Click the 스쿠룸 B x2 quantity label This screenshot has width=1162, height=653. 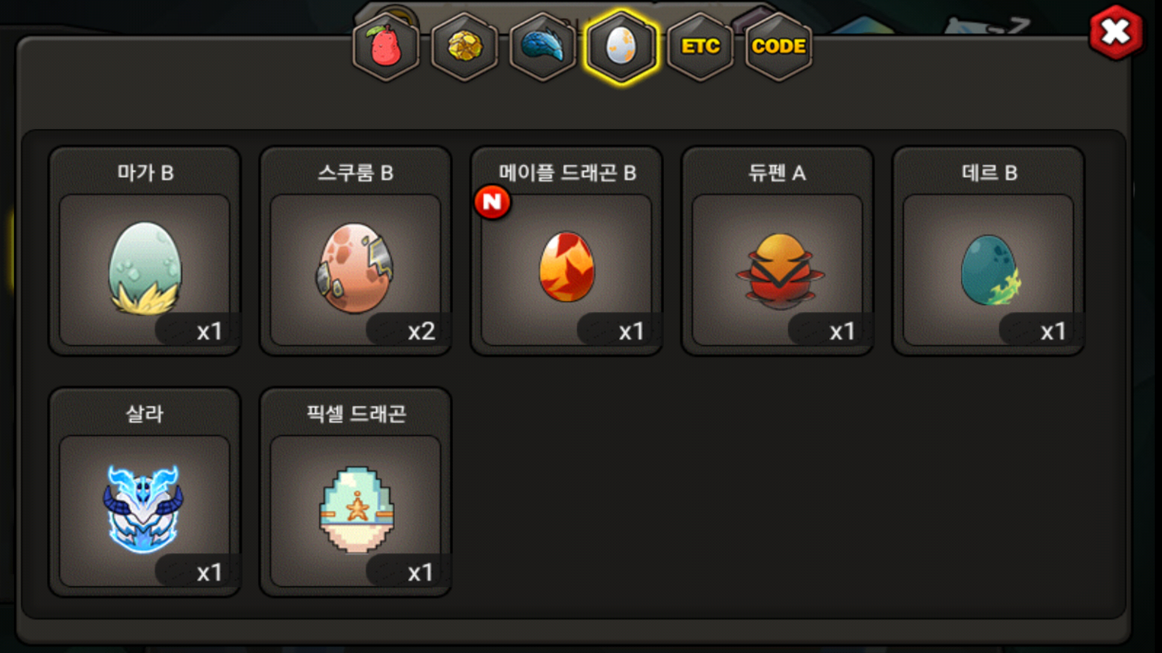coord(421,331)
